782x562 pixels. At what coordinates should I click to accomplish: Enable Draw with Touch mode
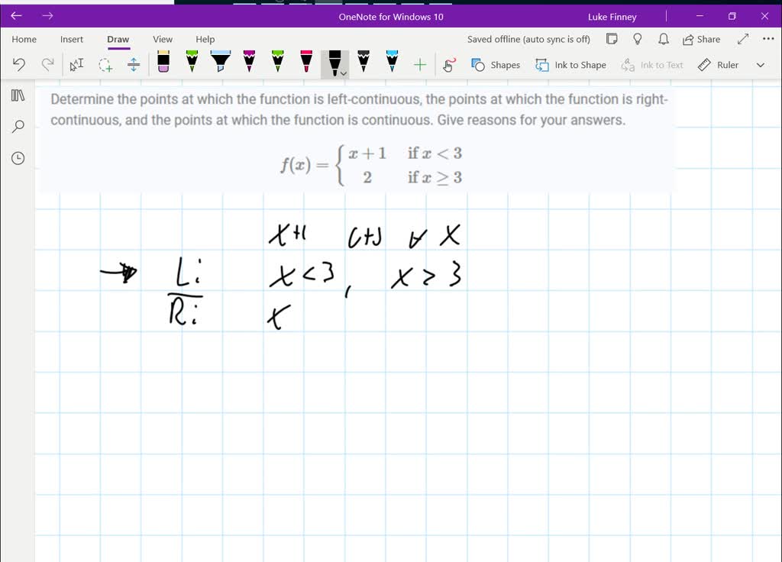[448, 65]
